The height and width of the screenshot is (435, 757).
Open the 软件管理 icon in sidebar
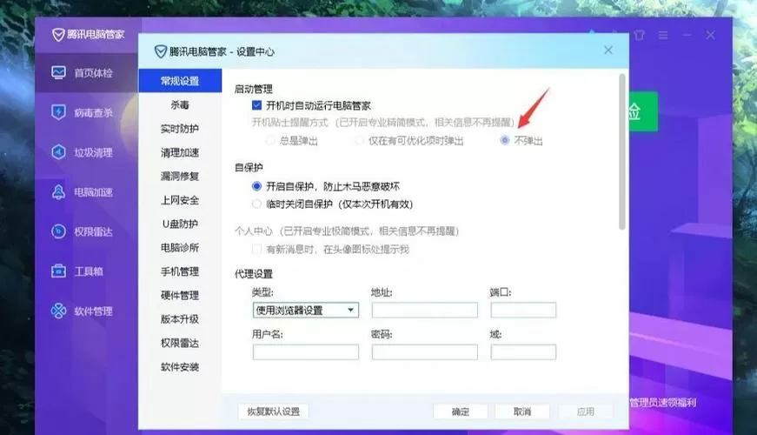pyautogui.click(x=58, y=311)
